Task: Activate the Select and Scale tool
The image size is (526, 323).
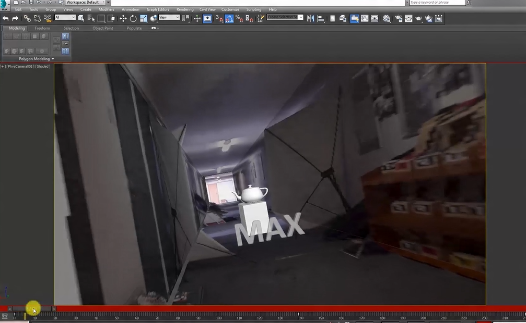Action: point(144,18)
